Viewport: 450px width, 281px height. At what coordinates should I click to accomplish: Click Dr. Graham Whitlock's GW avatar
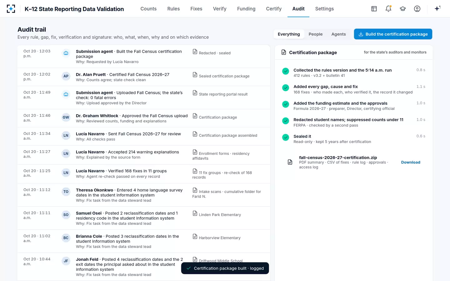[66, 117]
